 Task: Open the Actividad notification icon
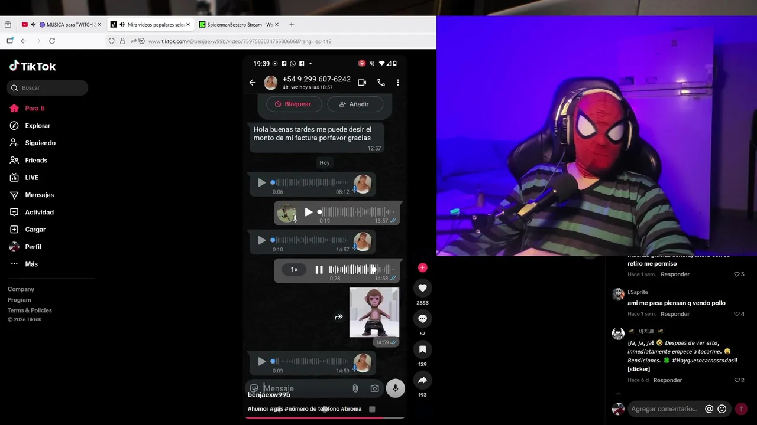pos(14,212)
